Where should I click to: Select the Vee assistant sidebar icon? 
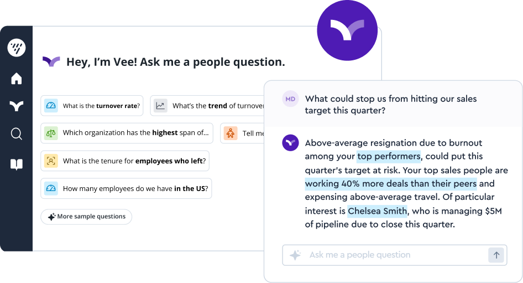pos(17,106)
